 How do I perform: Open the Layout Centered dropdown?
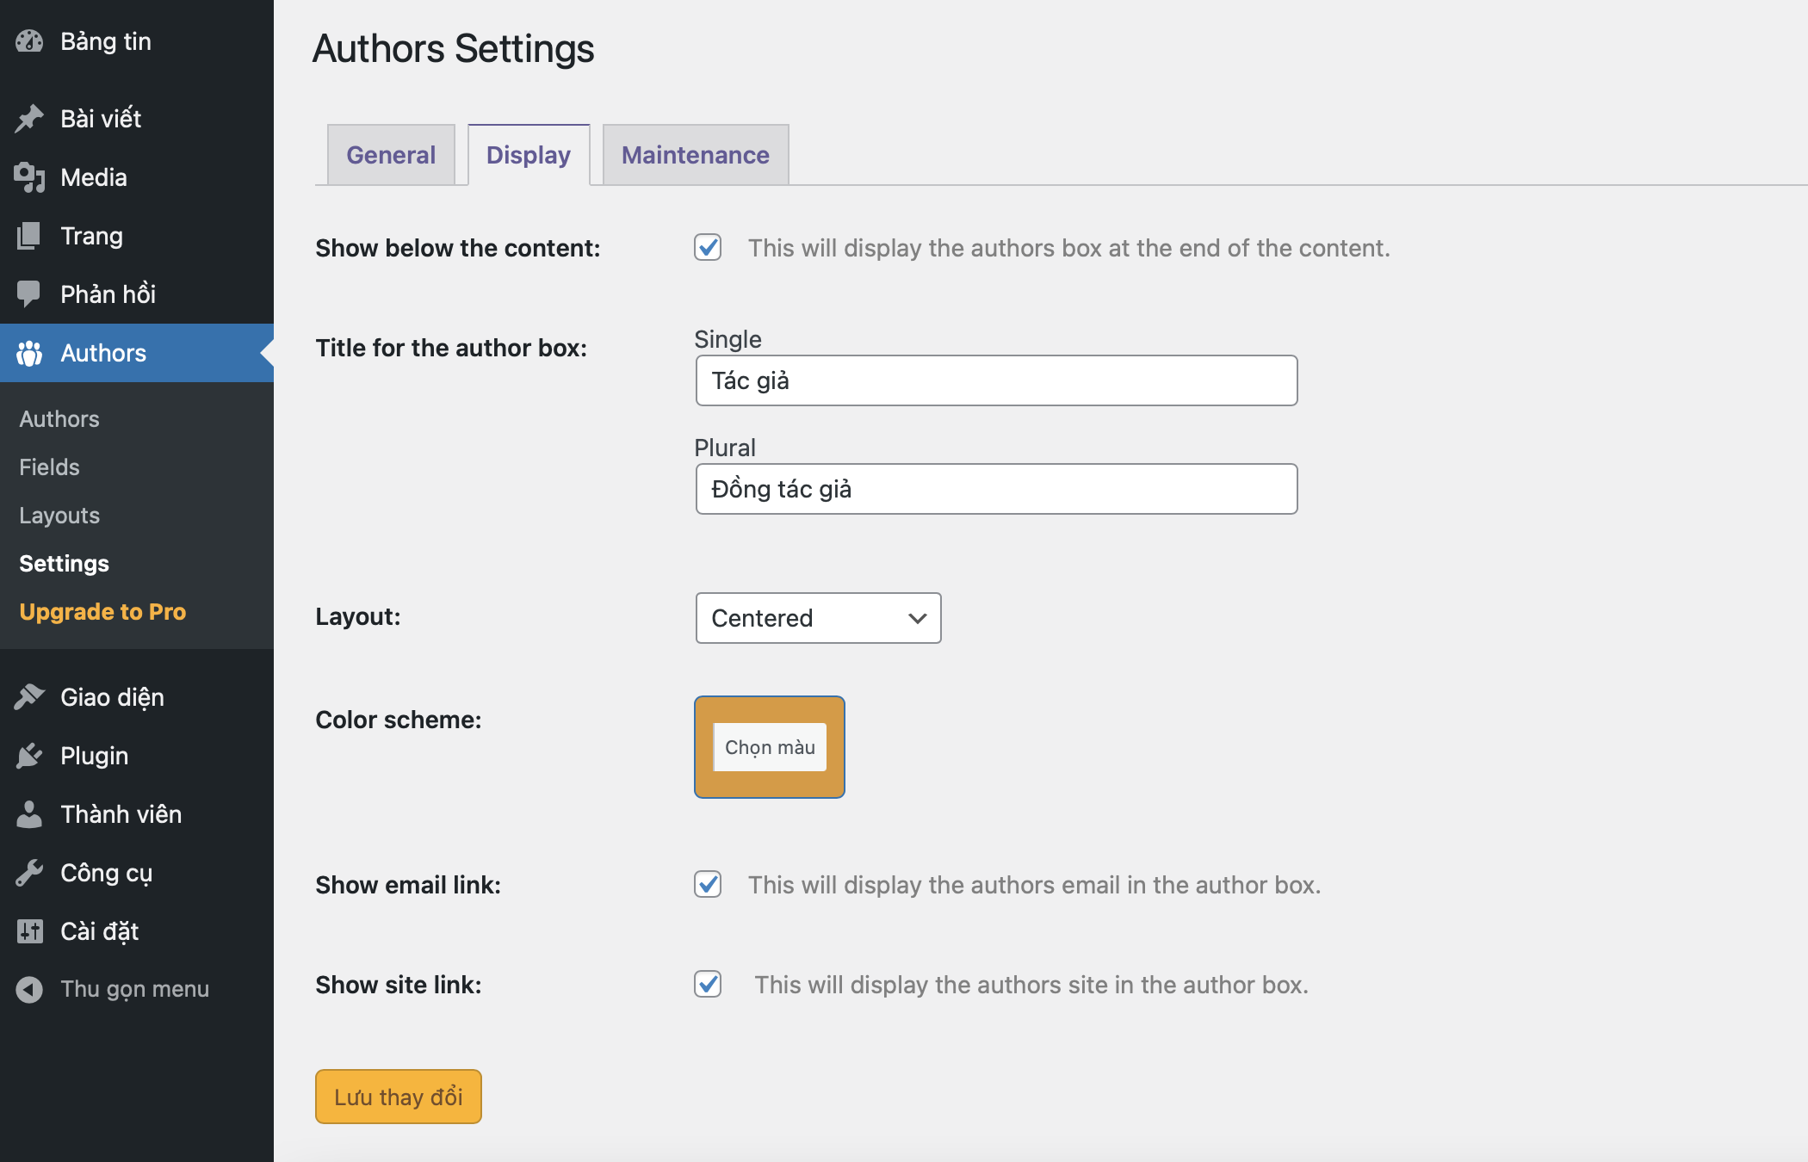[x=818, y=618]
